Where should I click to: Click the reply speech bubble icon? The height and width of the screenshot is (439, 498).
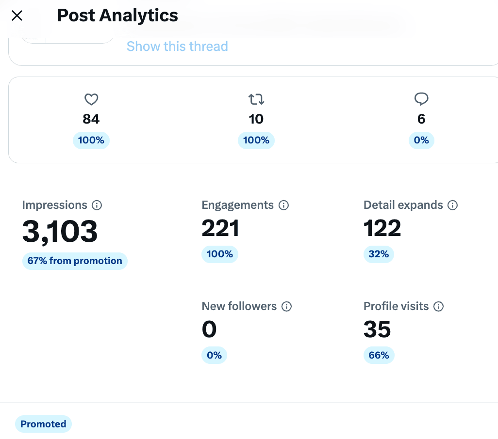click(421, 99)
